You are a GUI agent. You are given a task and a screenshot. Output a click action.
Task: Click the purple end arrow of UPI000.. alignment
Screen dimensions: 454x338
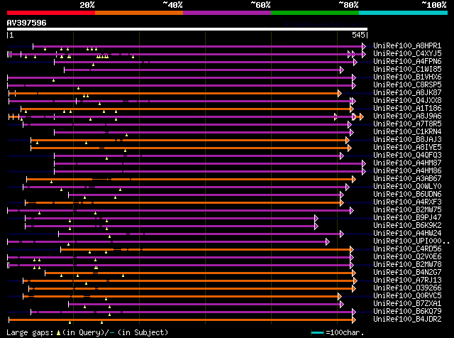point(328,241)
